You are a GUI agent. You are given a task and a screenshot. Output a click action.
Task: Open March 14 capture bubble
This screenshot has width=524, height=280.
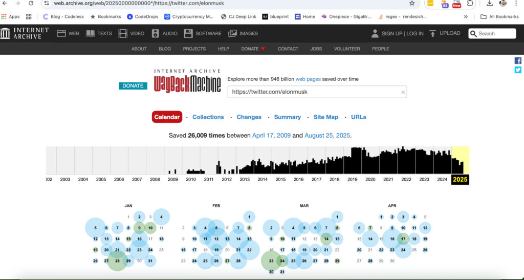[x=326, y=239]
